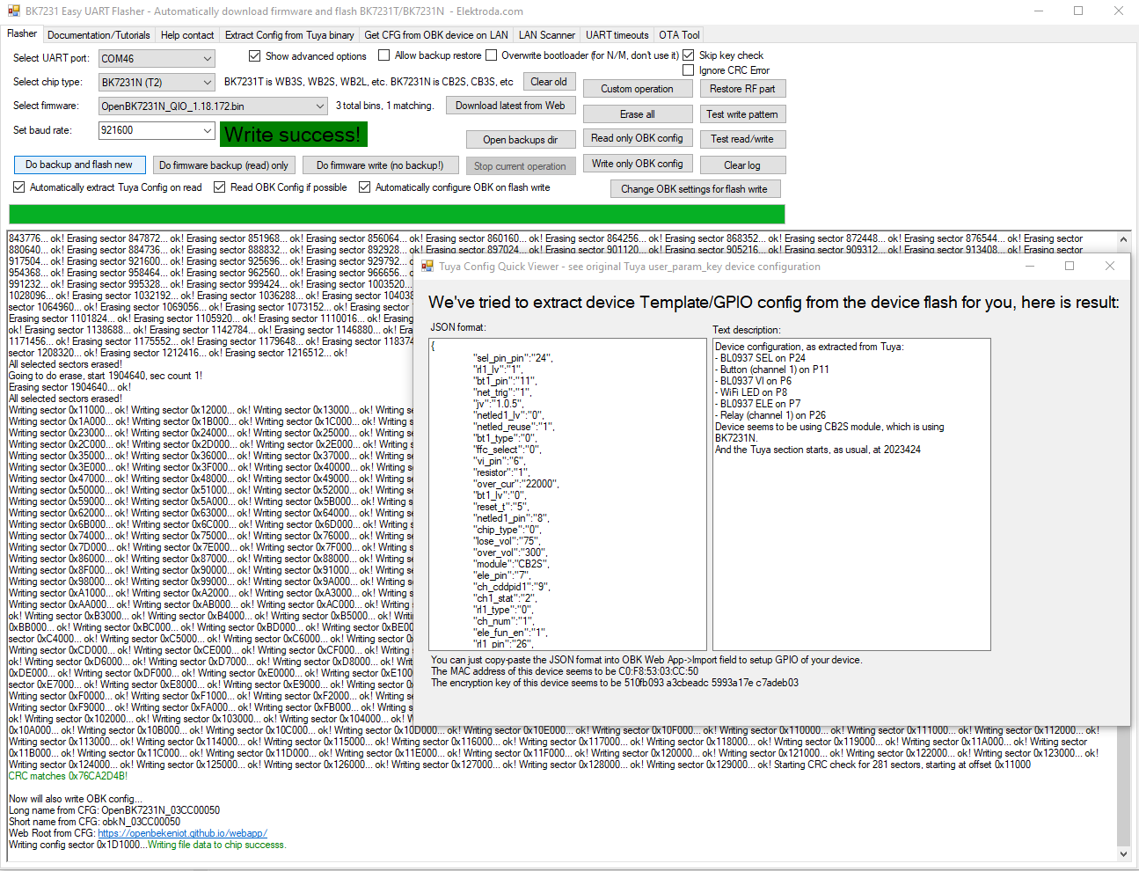Click 'Short name from CFG: obkN_03CC00050' line
Image resolution: width=1139 pixels, height=871 pixels.
point(94,822)
